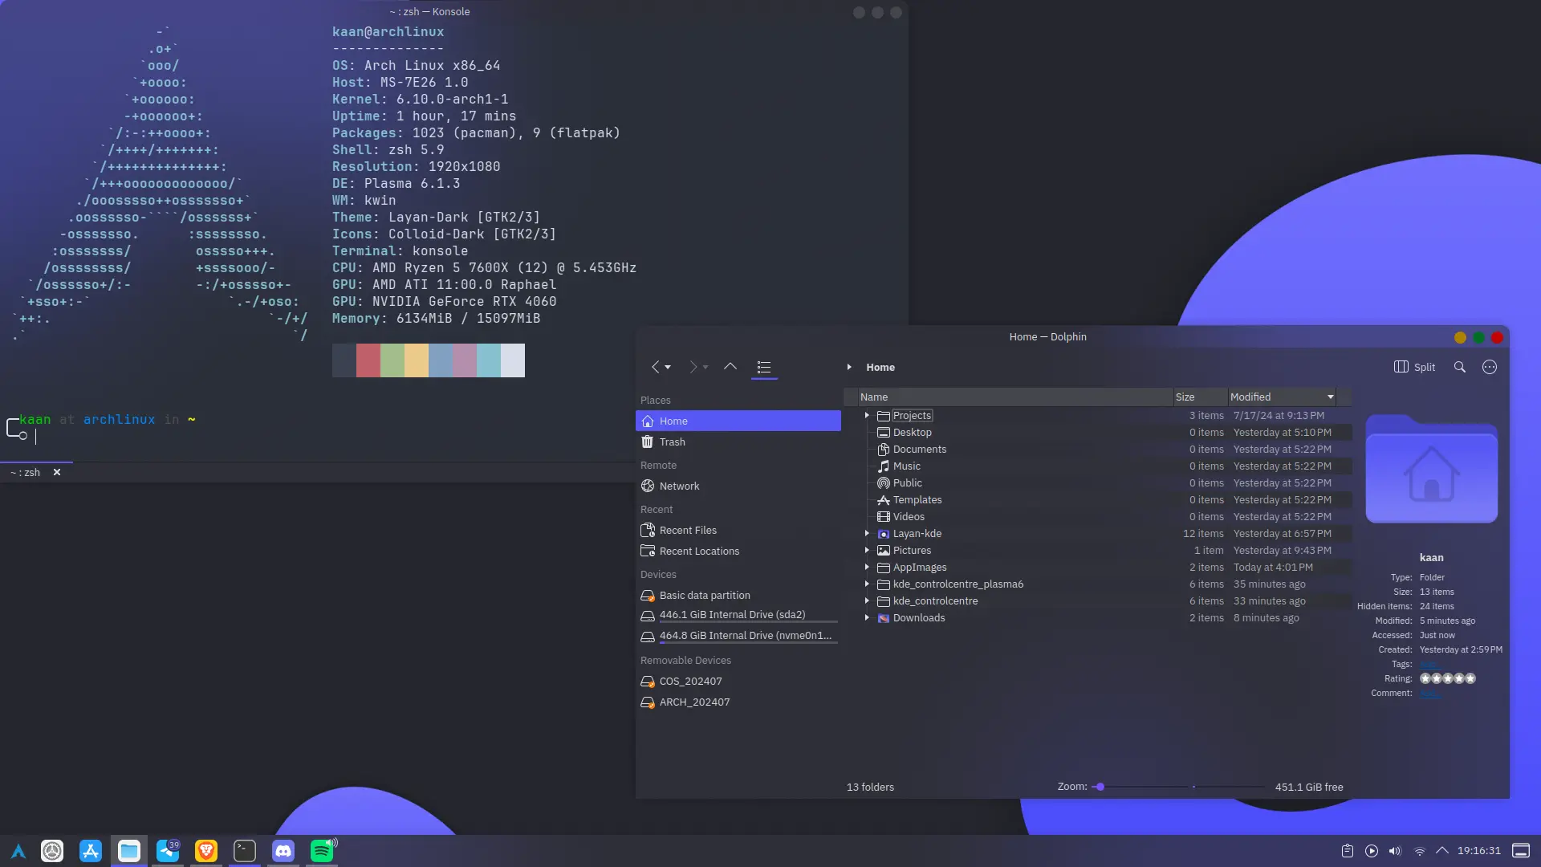Open the back-history dropdown arrow in Dolphin
This screenshot has width=1541, height=867.
[x=668, y=368]
